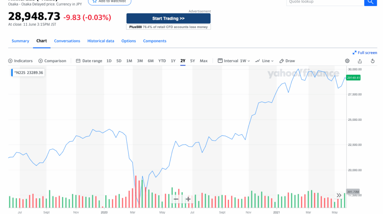Select the 1Y time range
The height and width of the screenshot is (214, 383).
pos(173,61)
